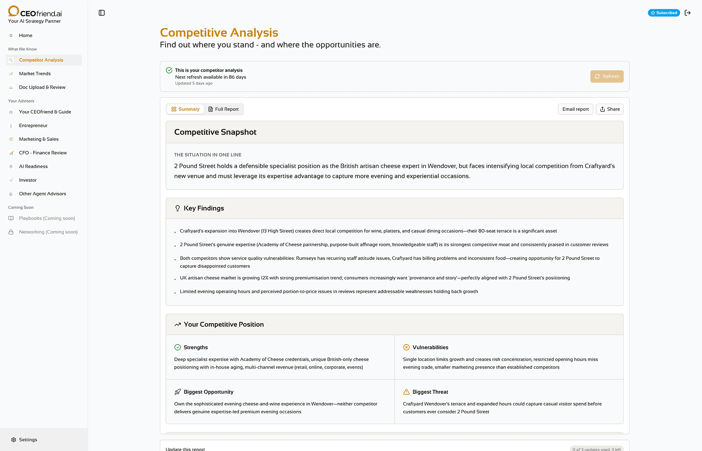Click the 'Update this report' text
This screenshot has width=702, height=451.
[x=185, y=449]
